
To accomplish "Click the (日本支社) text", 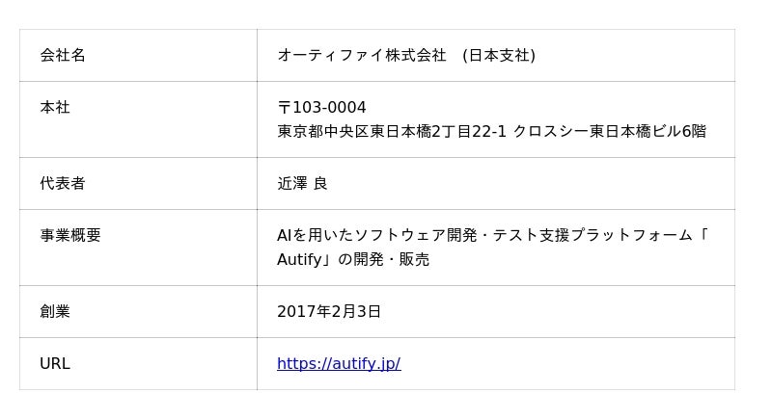I will 499,56.
